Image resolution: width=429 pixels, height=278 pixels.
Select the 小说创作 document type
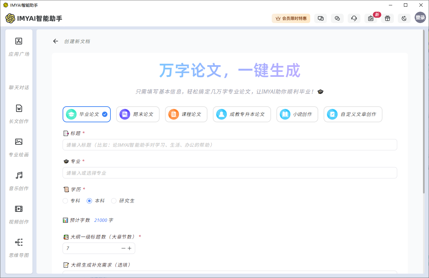click(297, 114)
